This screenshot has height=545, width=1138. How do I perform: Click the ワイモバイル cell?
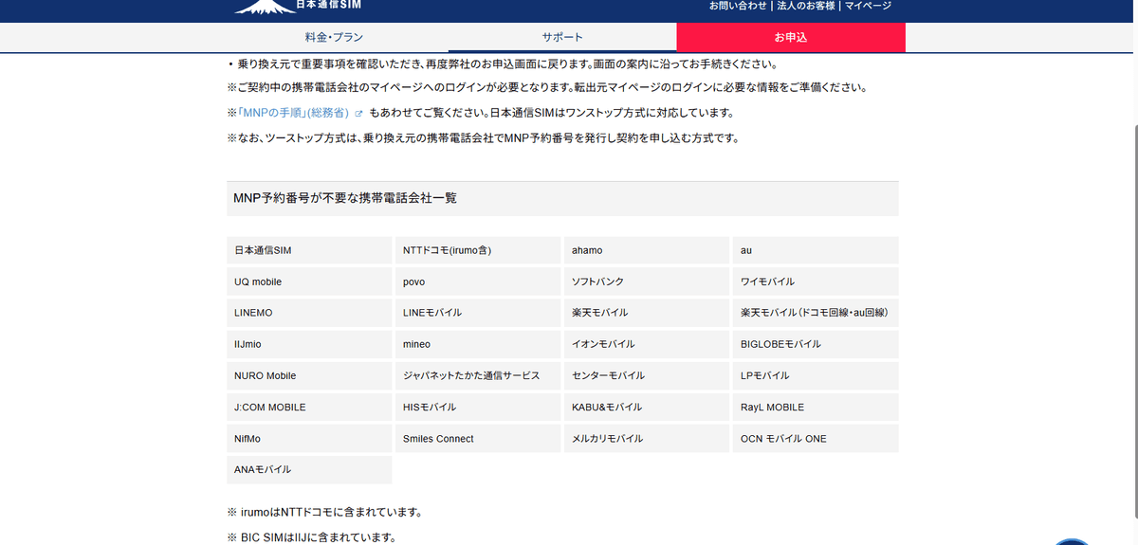point(816,282)
